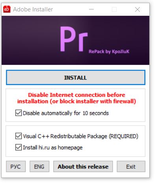Image resolution: width=158 pixels, height=194 pixels.
Task: Click the greyed-out maximize window button
Action: pos(114,9)
